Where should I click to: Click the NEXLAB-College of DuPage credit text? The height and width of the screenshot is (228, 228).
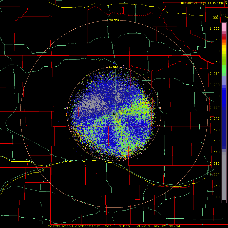(x=203, y=3)
